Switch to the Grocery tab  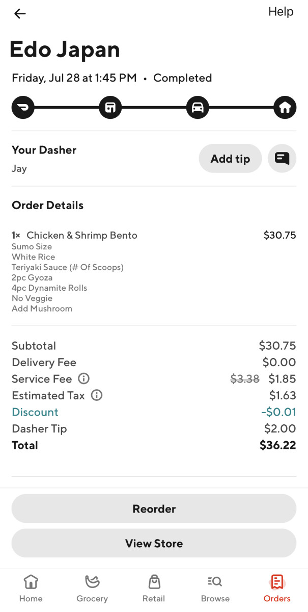[x=92, y=588]
